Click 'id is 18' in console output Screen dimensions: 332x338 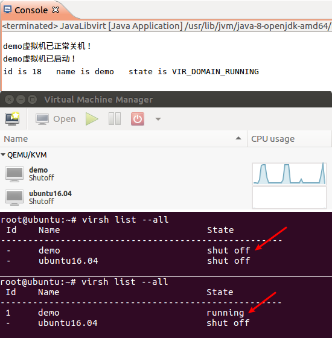[x=22, y=72]
